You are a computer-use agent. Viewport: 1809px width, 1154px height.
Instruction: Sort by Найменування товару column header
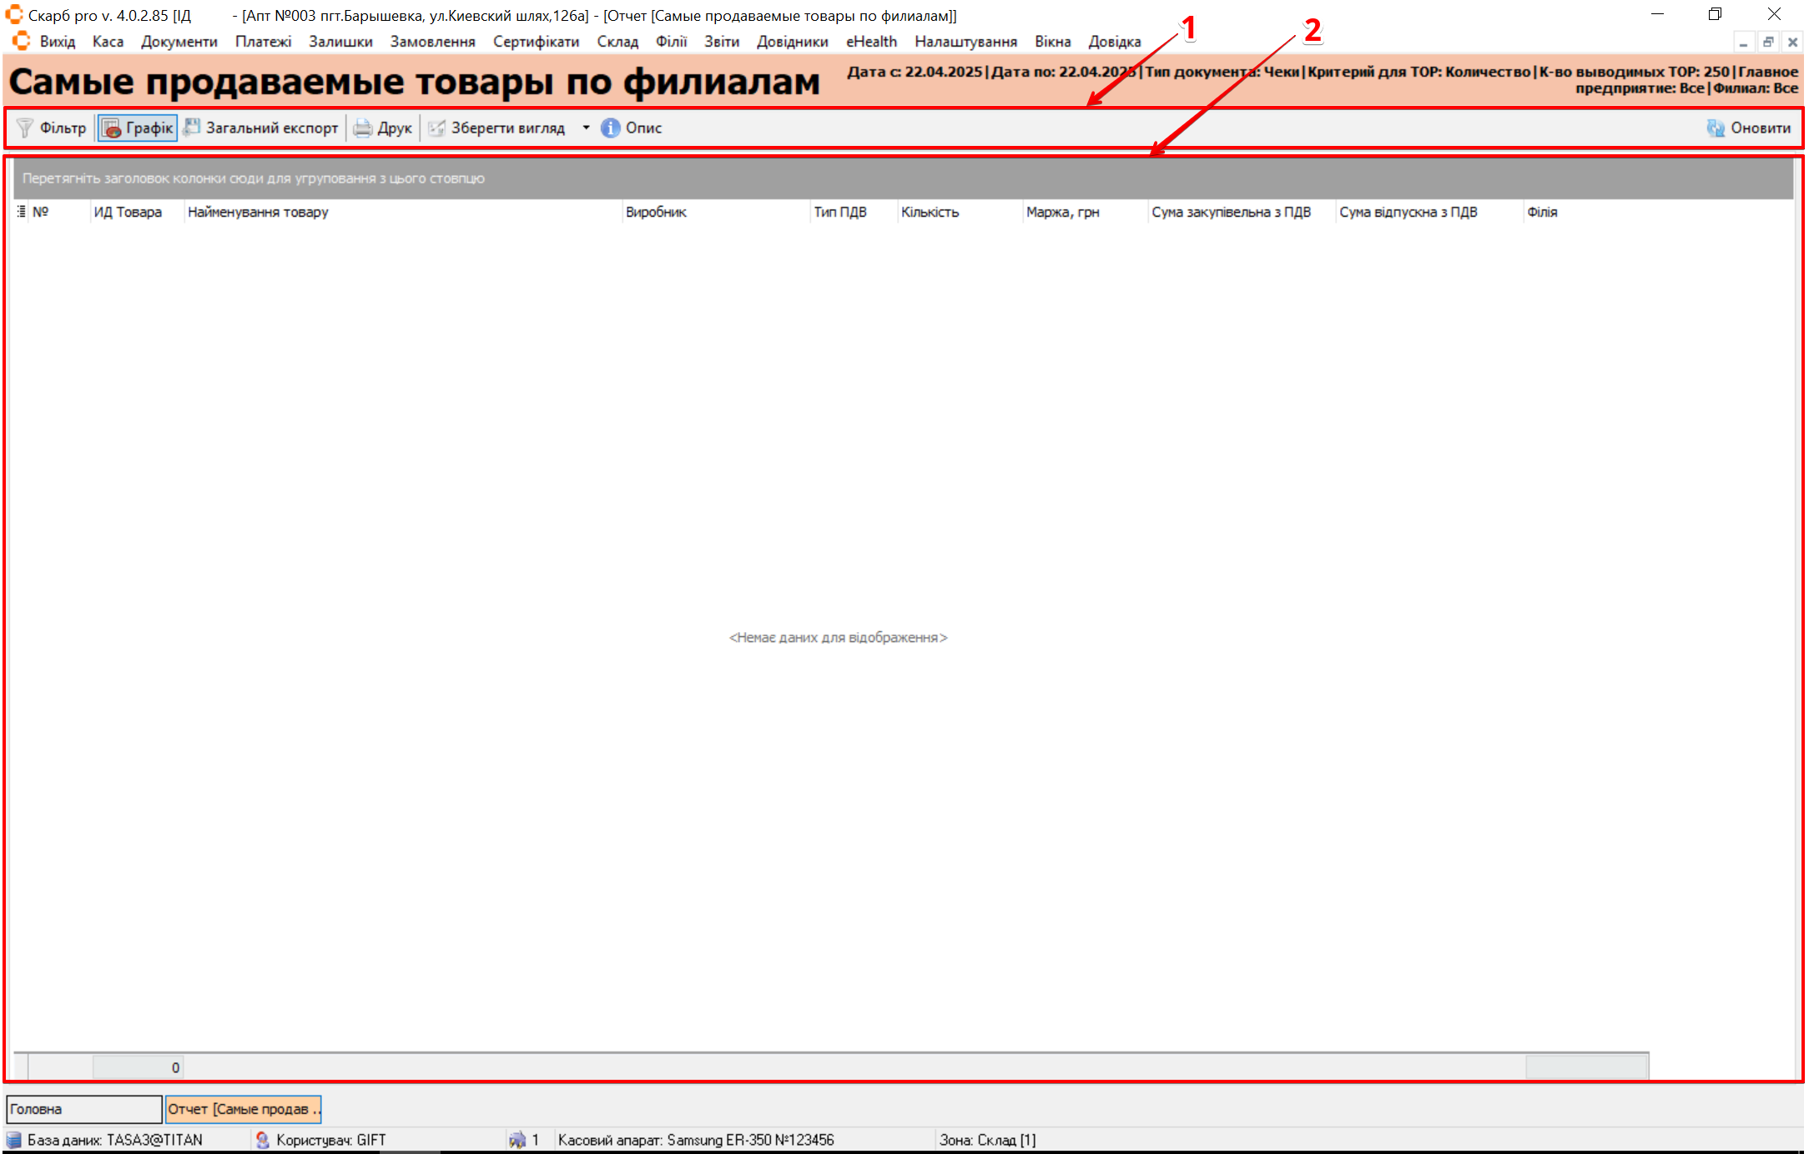click(x=258, y=212)
